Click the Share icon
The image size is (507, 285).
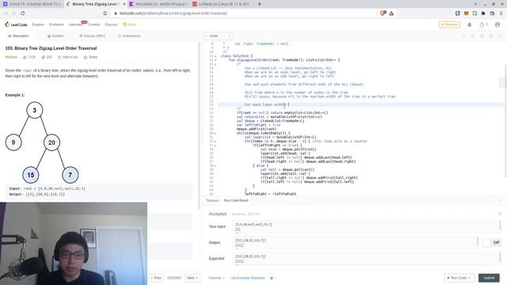[86, 57]
